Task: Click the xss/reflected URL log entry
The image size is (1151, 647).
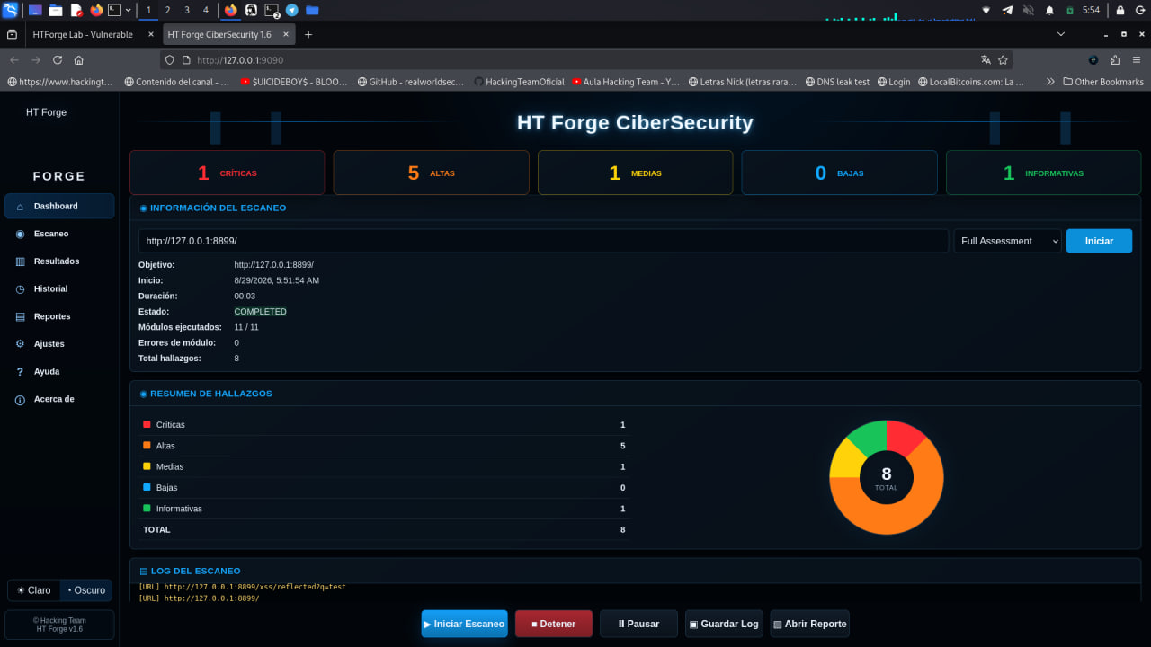Action: tap(243, 587)
